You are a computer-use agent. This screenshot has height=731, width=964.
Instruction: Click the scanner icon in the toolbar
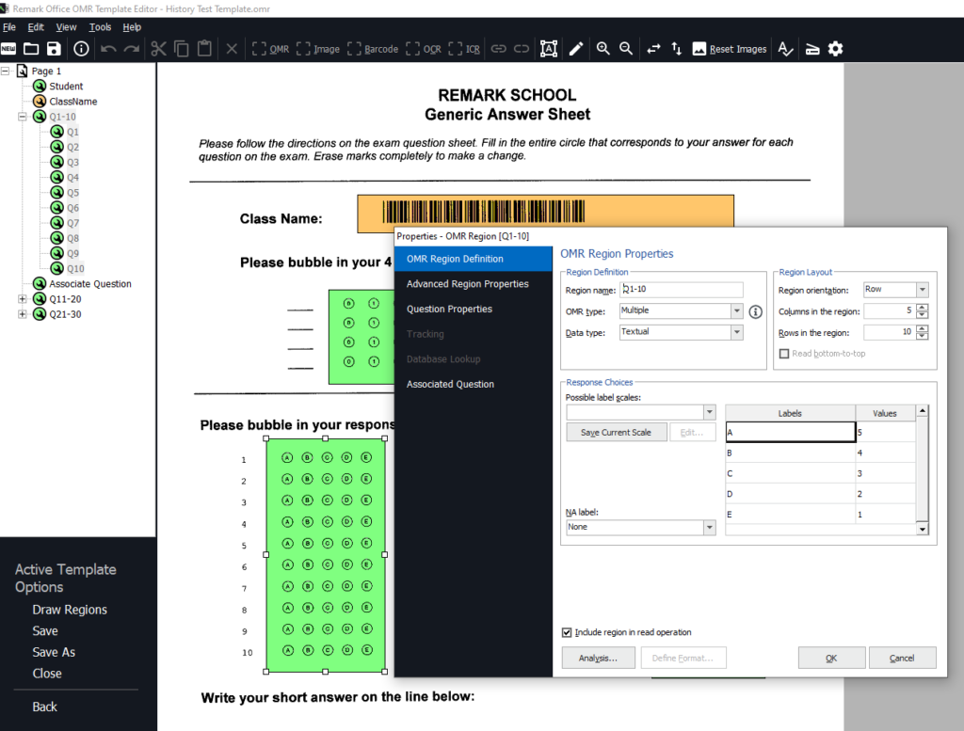(812, 49)
